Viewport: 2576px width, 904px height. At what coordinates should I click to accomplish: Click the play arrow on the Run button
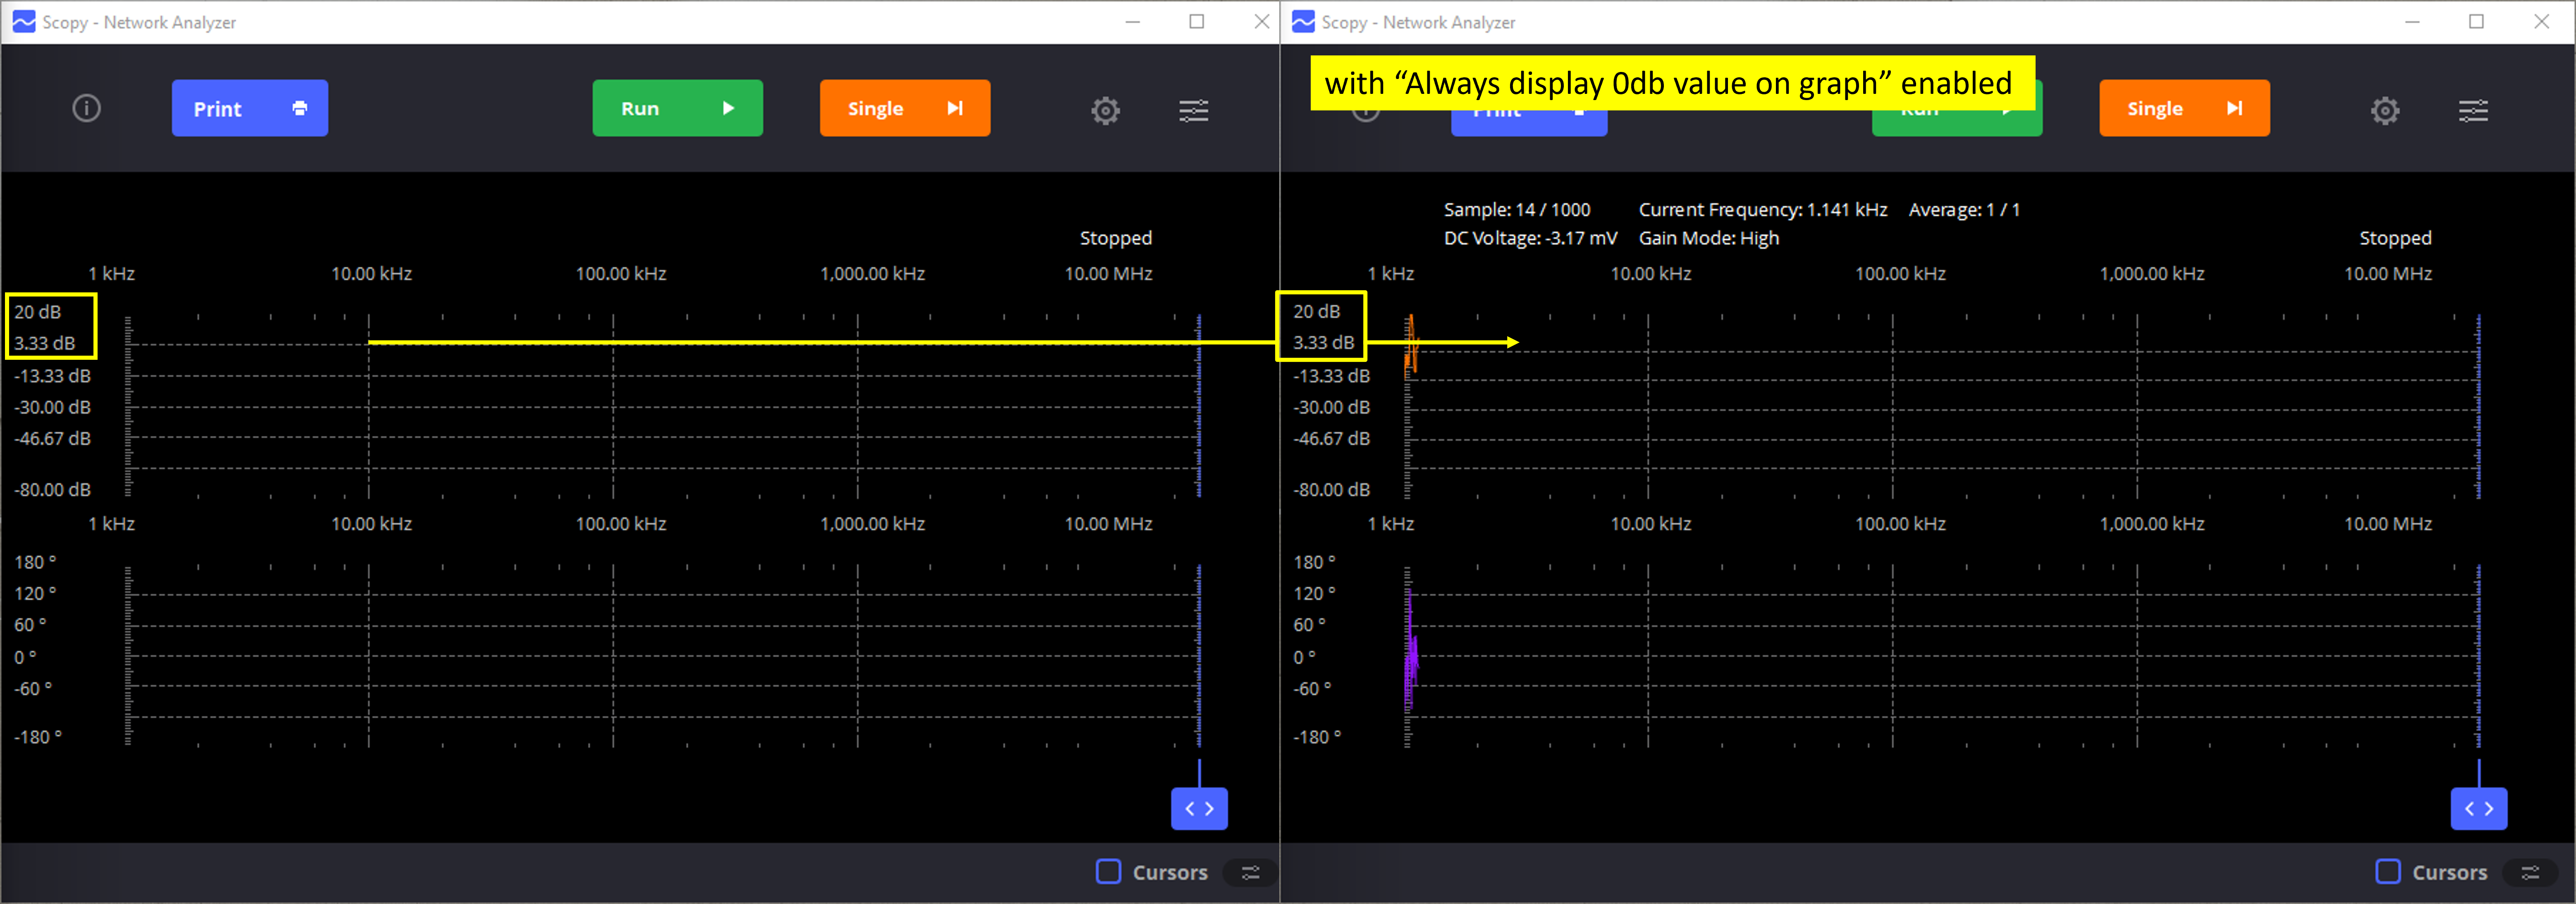tap(727, 108)
